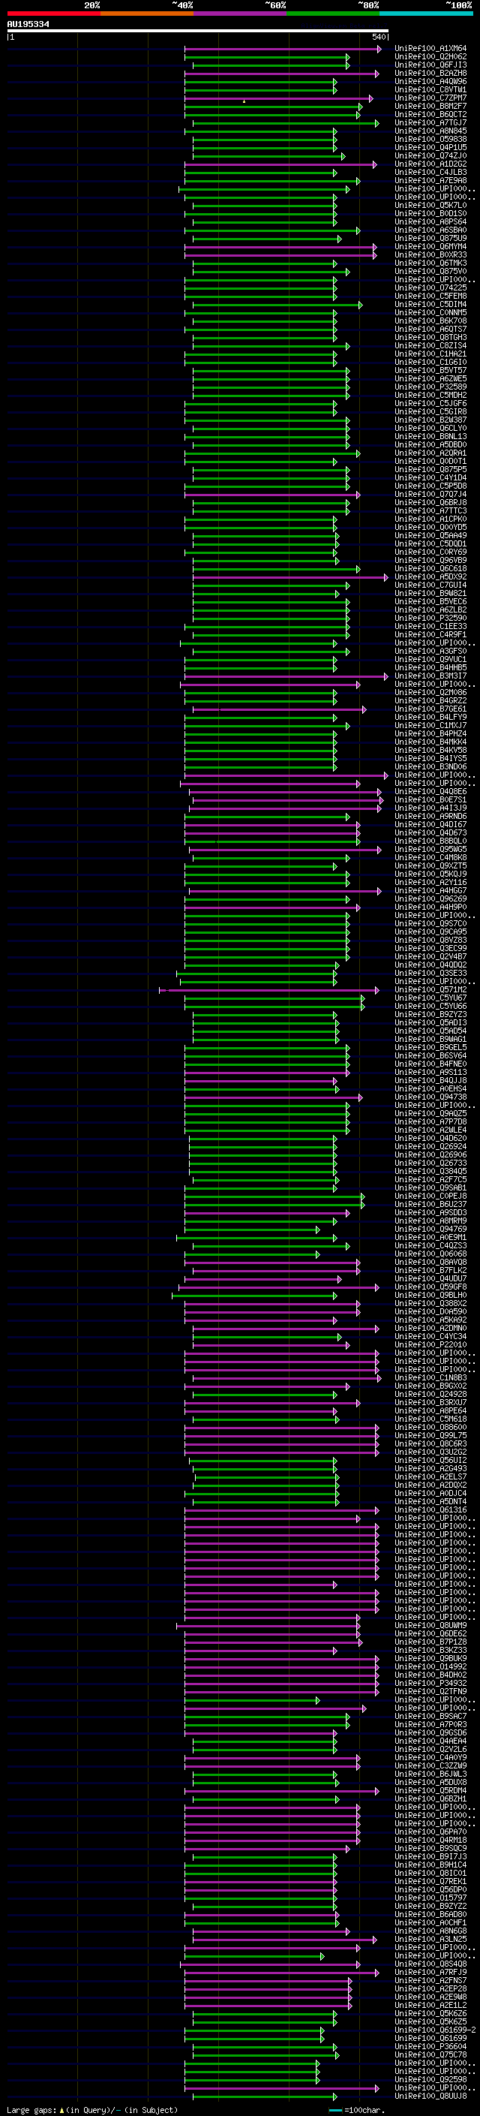Open hit UniRef100_A1XM64
480x2116 pixels.
pyautogui.click(x=430, y=49)
